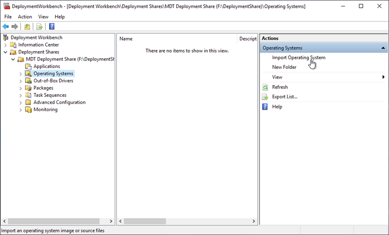Click the list pane scroll left arrow

pyautogui.click(x=120, y=221)
